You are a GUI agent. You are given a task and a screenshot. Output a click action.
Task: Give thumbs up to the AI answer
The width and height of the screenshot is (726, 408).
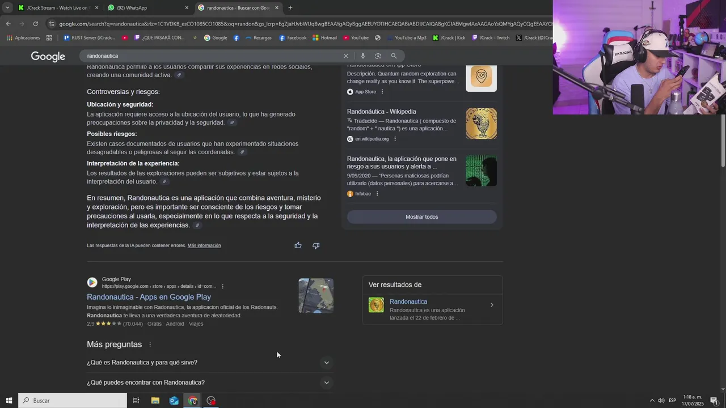point(298,245)
